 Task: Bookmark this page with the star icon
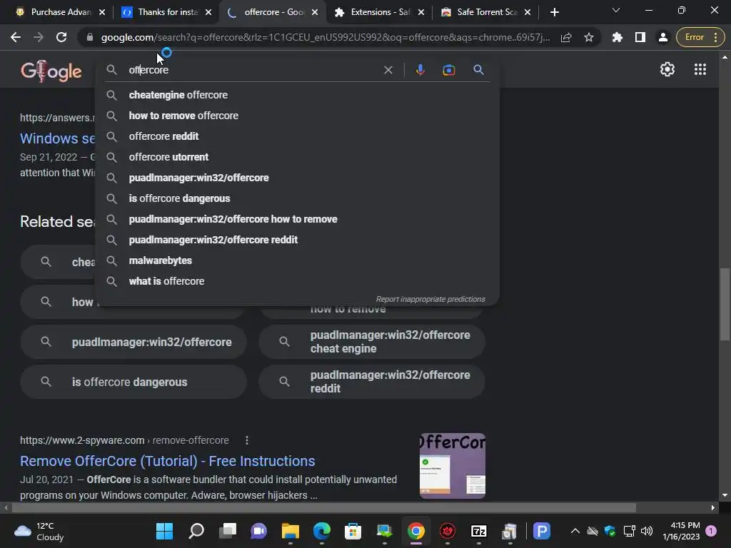tap(589, 37)
